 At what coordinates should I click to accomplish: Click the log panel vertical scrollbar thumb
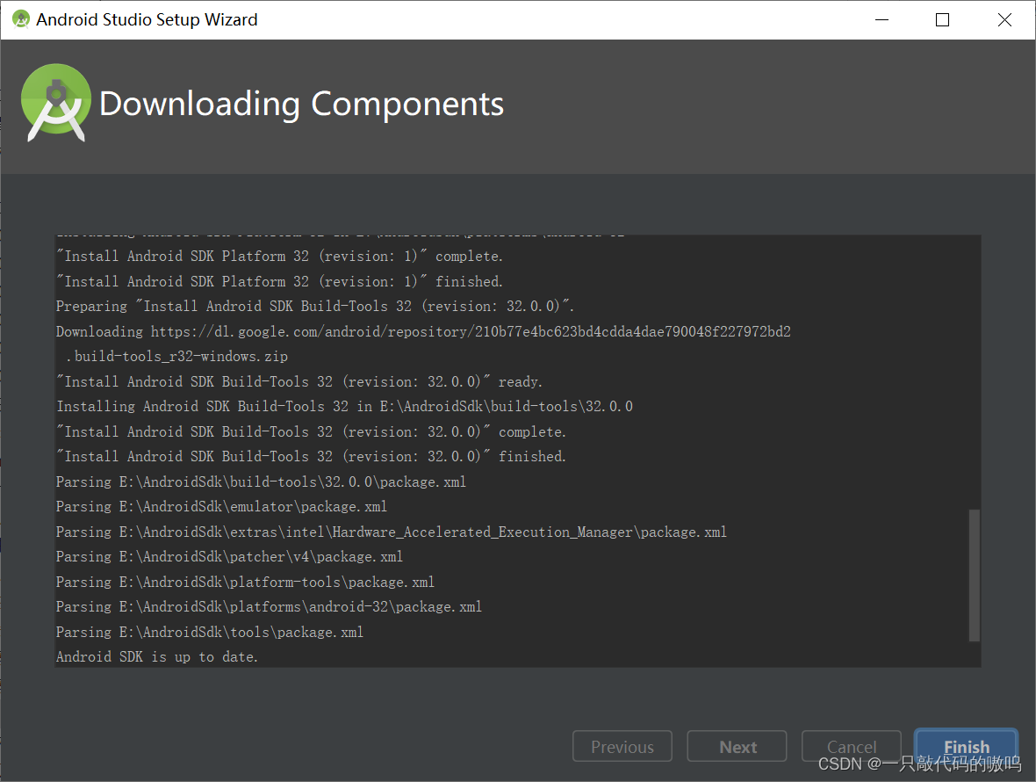pyautogui.click(x=974, y=576)
